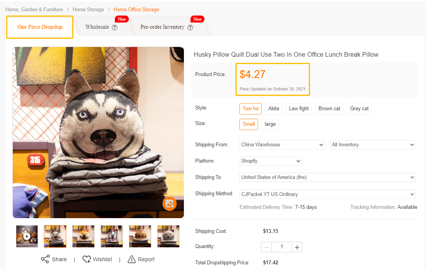Viewport: 426px width, 269px height.
Task: Increase quantity with plus button
Action: (x=297, y=247)
